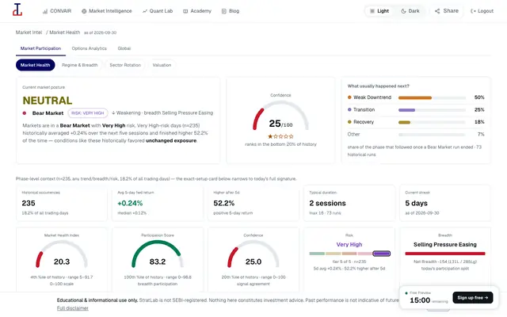The height and width of the screenshot is (317, 507).
Task: Click the +0.24% average return value
Action: click(x=130, y=203)
